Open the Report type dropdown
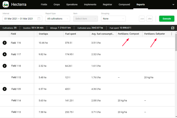The width and height of the screenshot is (177, 118). (58, 19)
